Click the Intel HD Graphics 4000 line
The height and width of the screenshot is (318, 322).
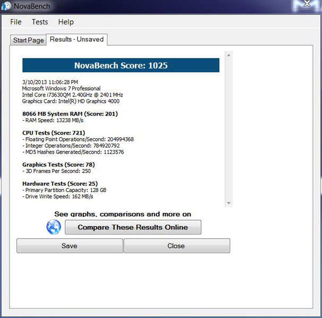pyautogui.click(x=71, y=101)
